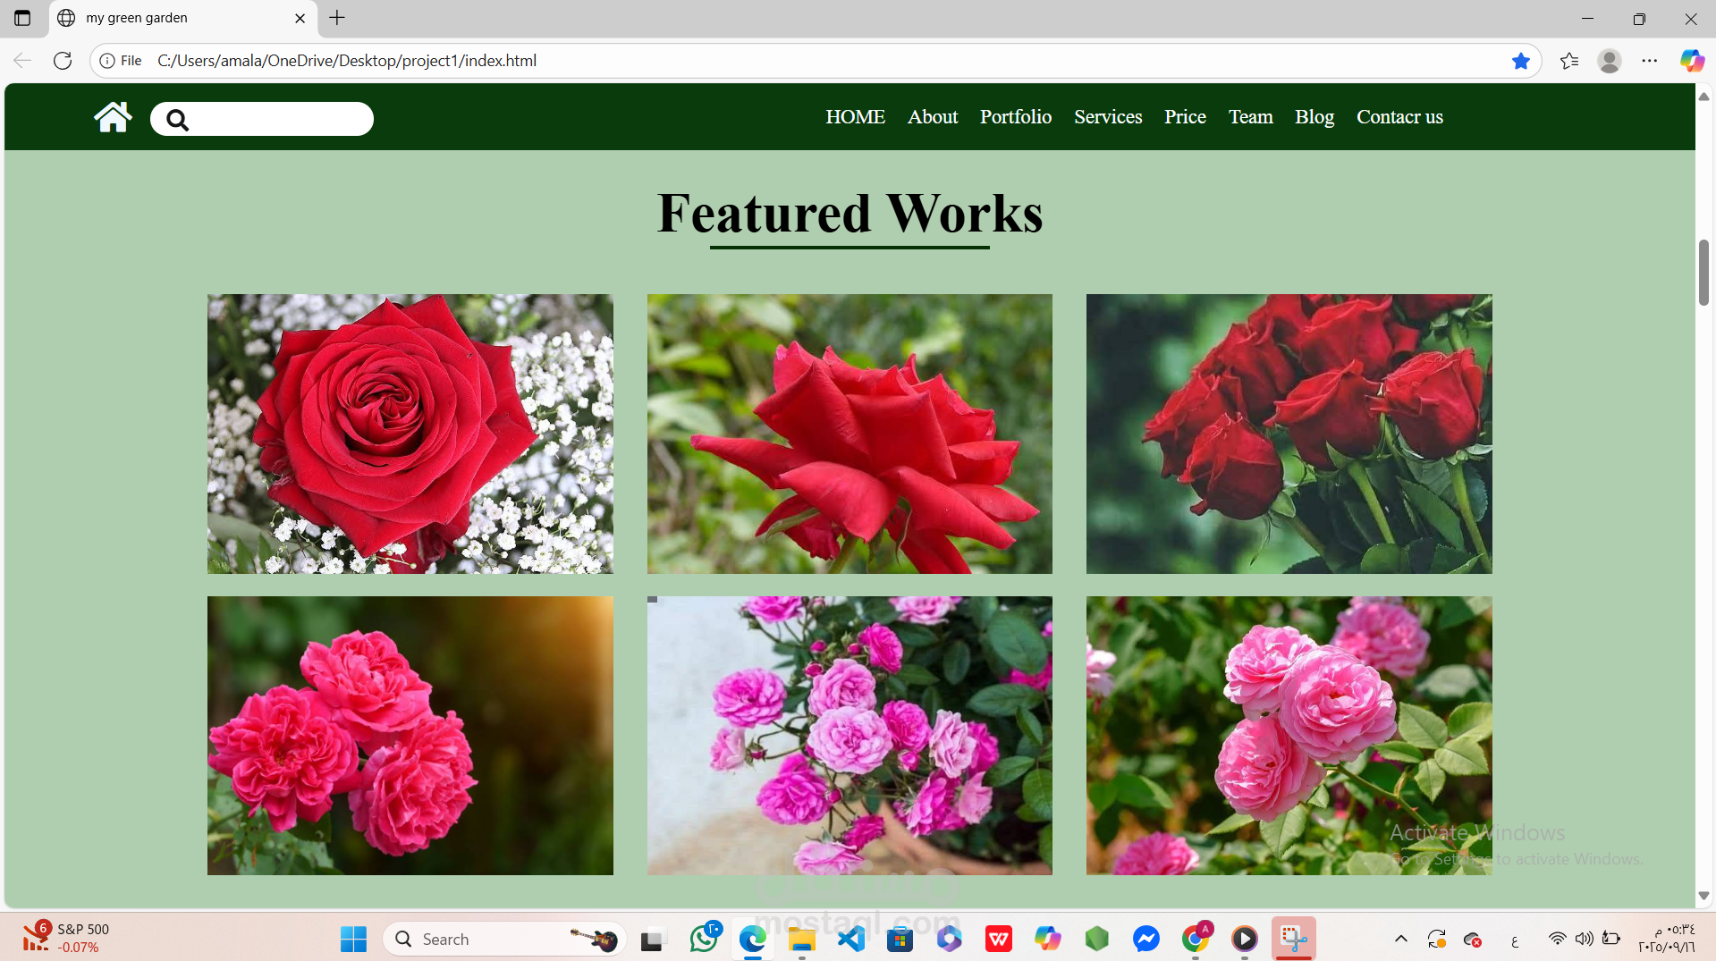Open the tab actions menu icon
This screenshot has height=961, width=1716.
pyautogui.click(x=22, y=18)
